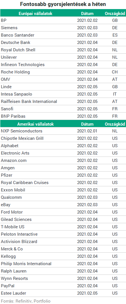Click the Európai vállalatok column header
126x304 pixels.
(35, 14)
